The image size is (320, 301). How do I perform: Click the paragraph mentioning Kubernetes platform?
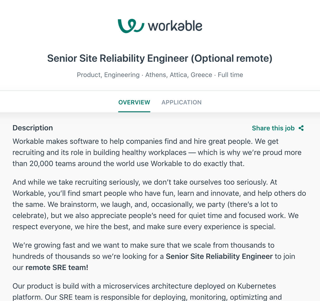pyautogui.click(x=147, y=291)
